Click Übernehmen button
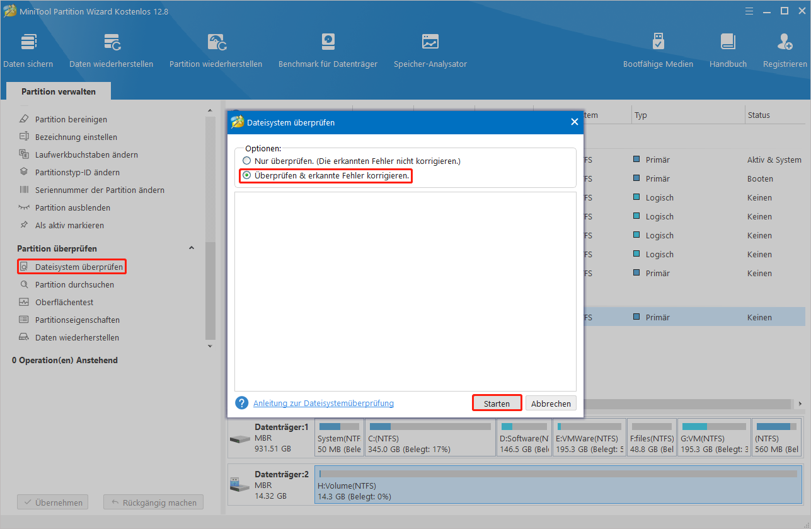This screenshot has width=811, height=529. tap(53, 503)
